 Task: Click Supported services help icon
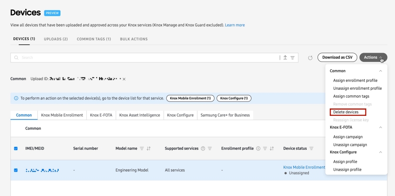[203, 149]
